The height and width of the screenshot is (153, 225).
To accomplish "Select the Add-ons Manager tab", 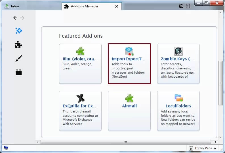I will point(92,6).
